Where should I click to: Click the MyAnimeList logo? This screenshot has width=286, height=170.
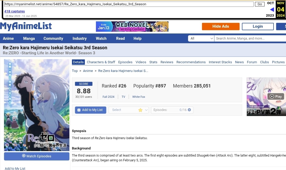(26, 26)
